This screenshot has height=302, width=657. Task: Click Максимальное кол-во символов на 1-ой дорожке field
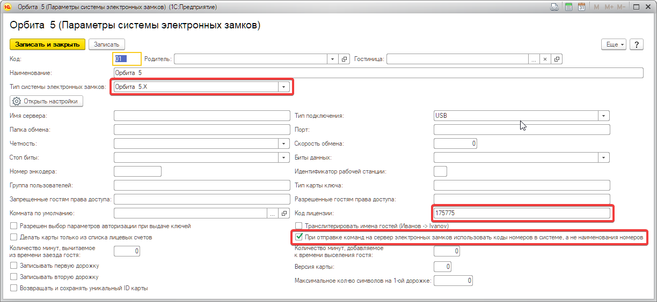453,281
